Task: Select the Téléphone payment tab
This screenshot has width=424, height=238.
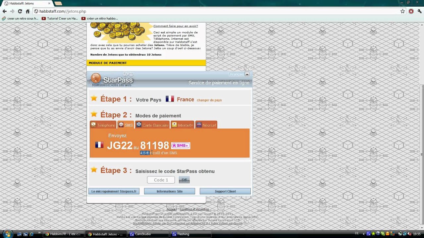Action: pyautogui.click(x=103, y=125)
